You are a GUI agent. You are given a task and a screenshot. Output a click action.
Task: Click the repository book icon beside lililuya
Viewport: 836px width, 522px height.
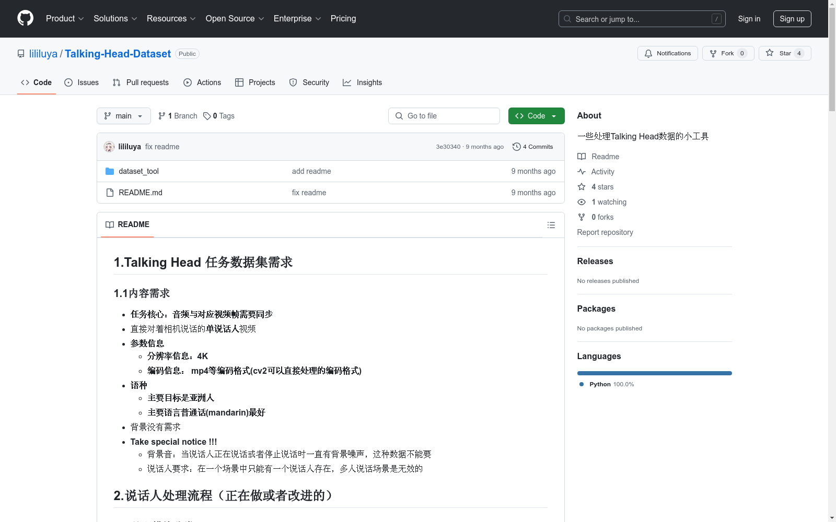coord(21,54)
